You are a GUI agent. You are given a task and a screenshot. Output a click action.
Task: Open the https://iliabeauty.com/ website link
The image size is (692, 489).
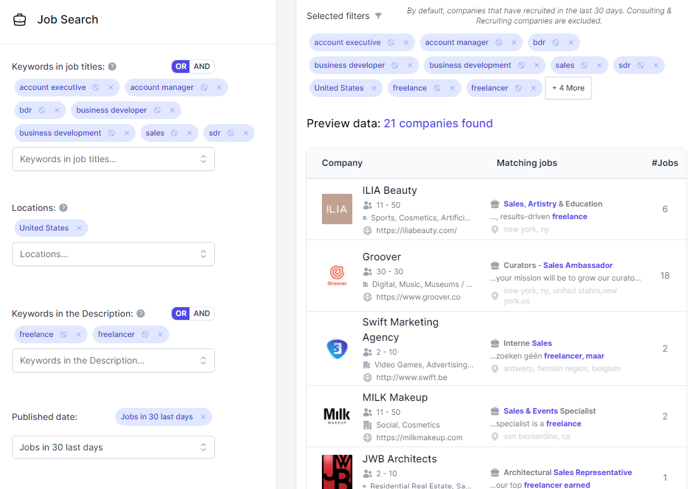tap(416, 230)
